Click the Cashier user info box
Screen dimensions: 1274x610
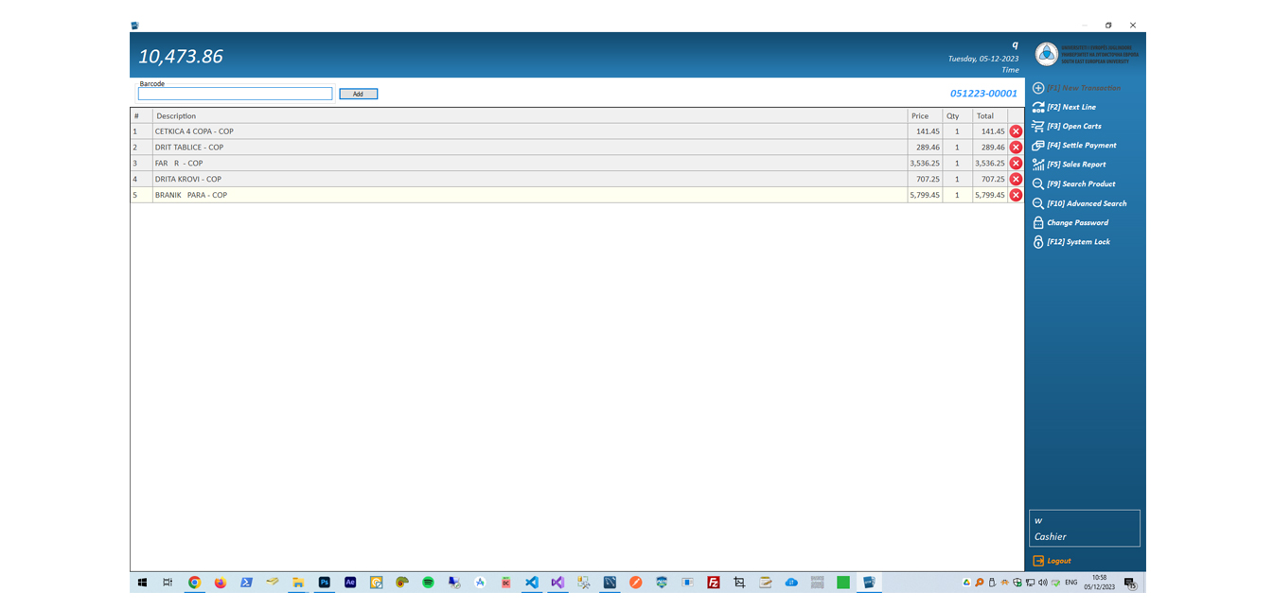point(1085,529)
